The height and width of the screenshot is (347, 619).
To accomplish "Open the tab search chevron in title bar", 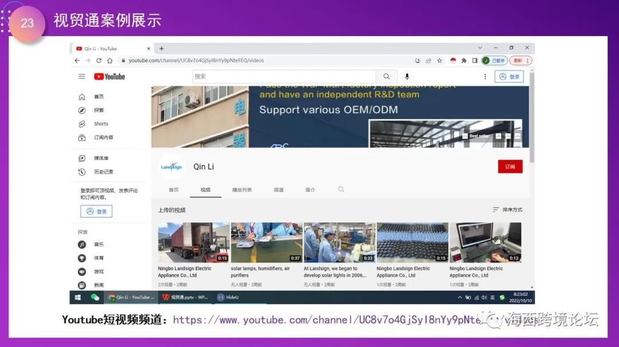I will [x=480, y=48].
